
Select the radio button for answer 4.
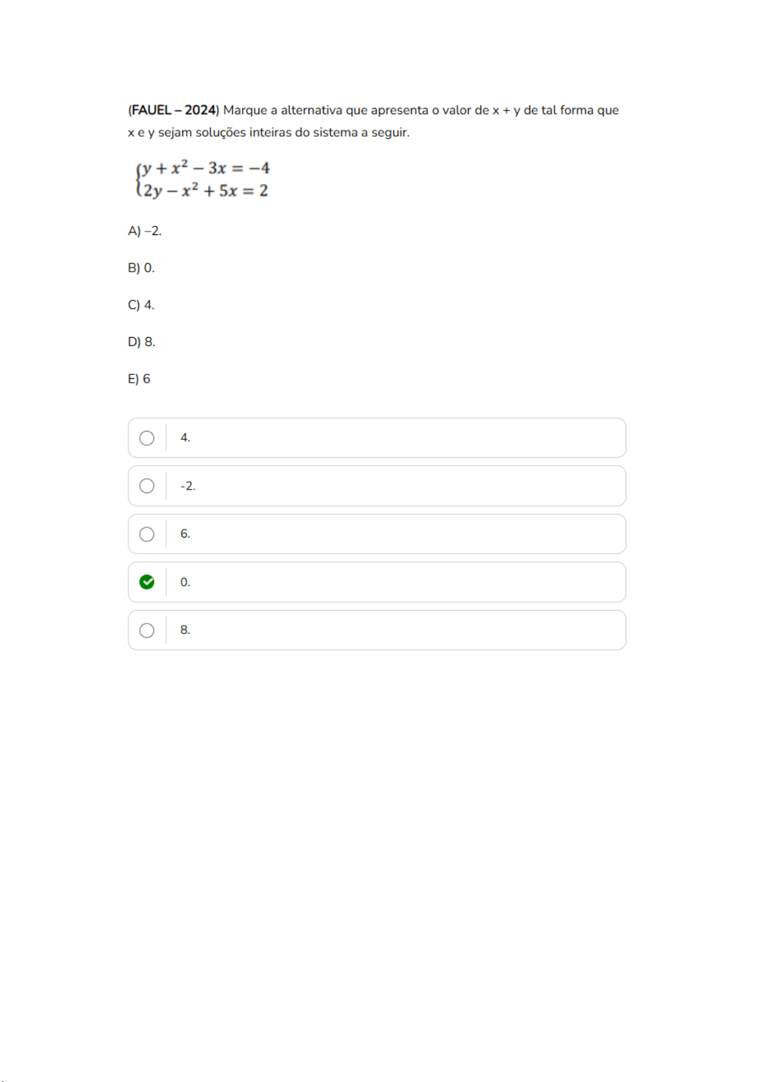[x=147, y=438]
